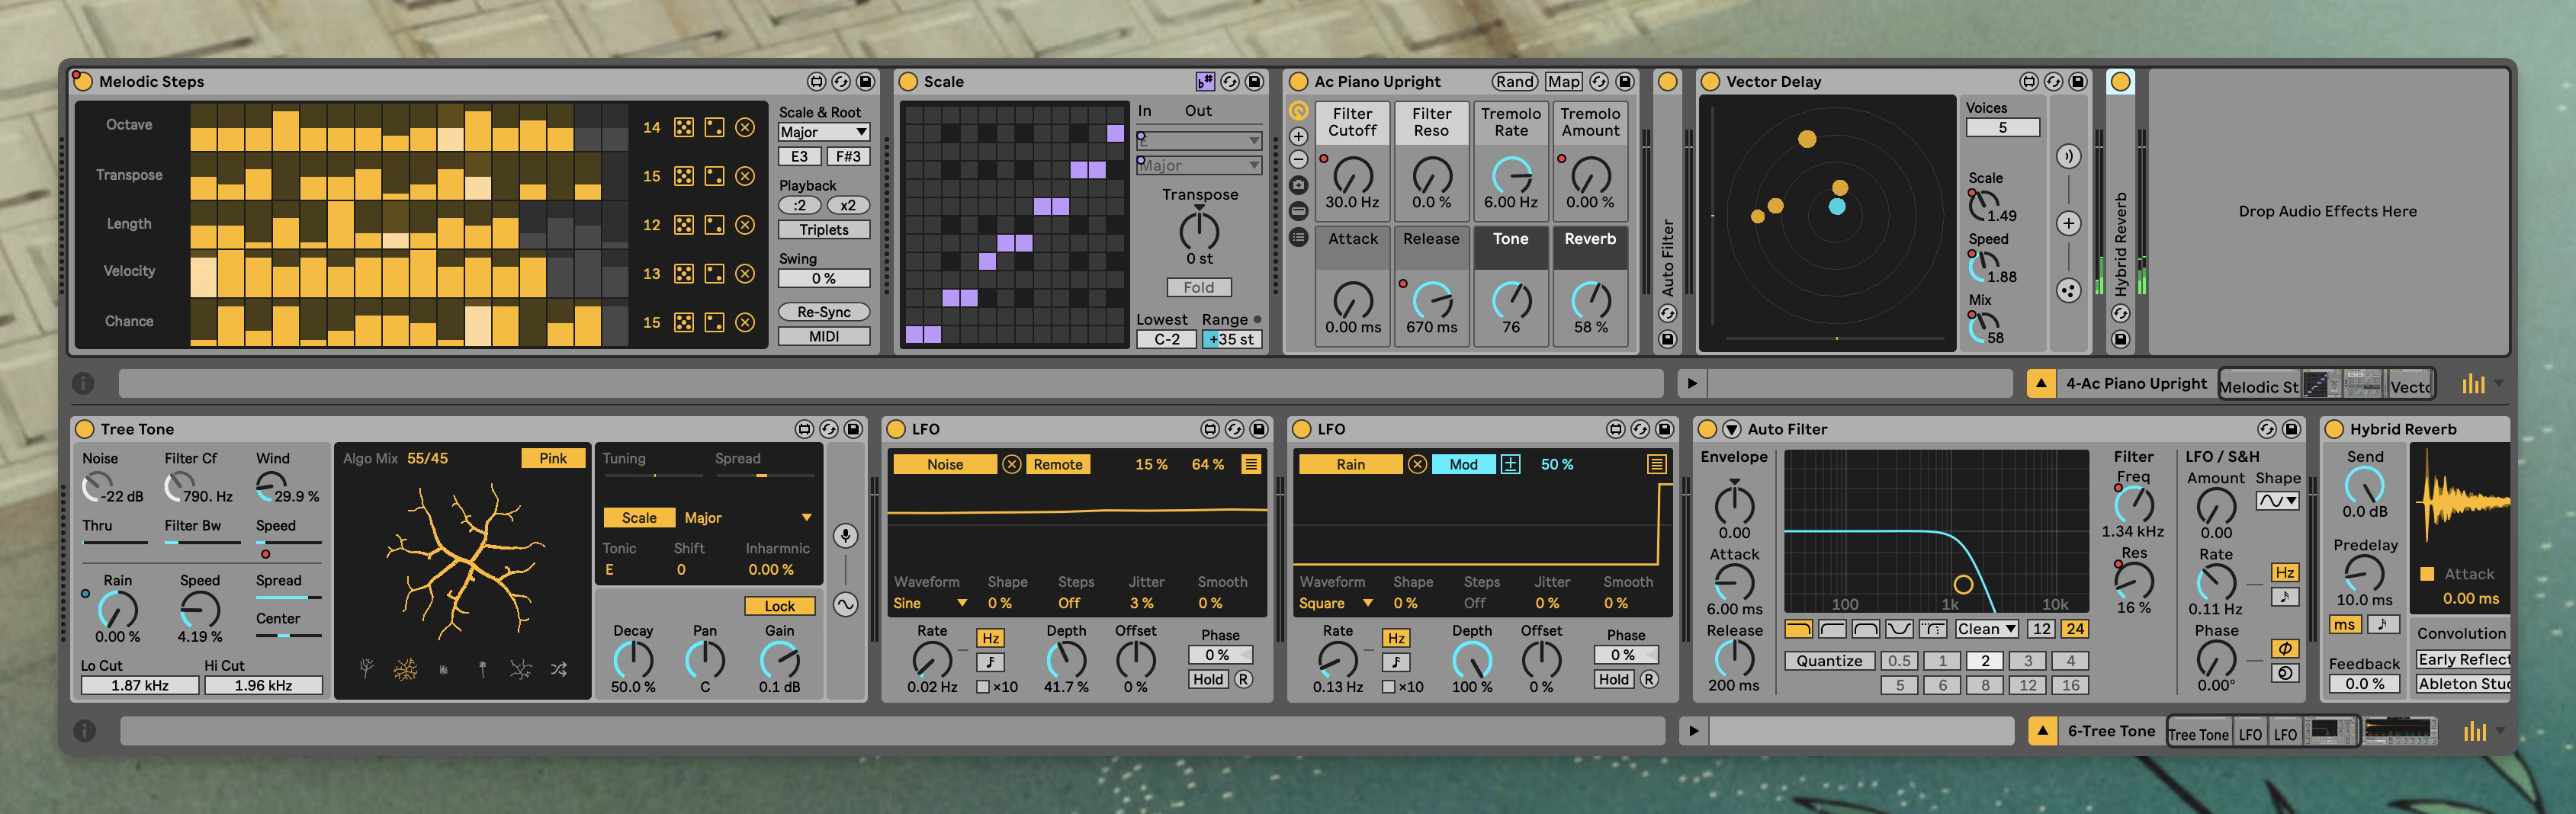Select the shuffle algorithm icon in Tree Tone
2576x814 pixels.
(x=559, y=669)
